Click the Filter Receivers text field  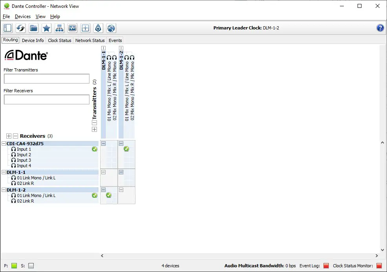pyautogui.click(x=47, y=99)
